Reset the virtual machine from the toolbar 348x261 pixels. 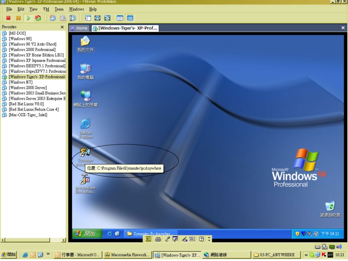coord(38,18)
